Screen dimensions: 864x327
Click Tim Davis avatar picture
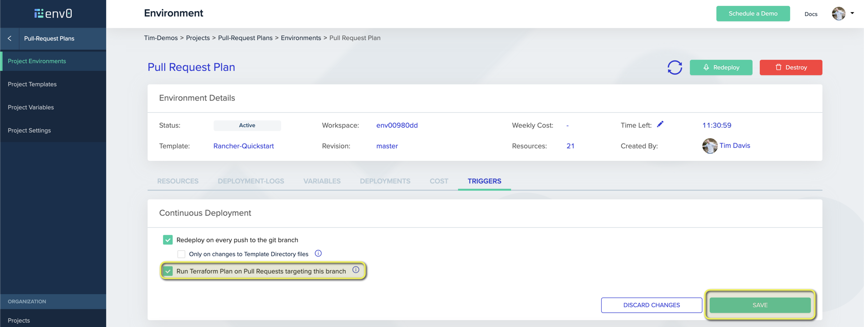pos(710,146)
